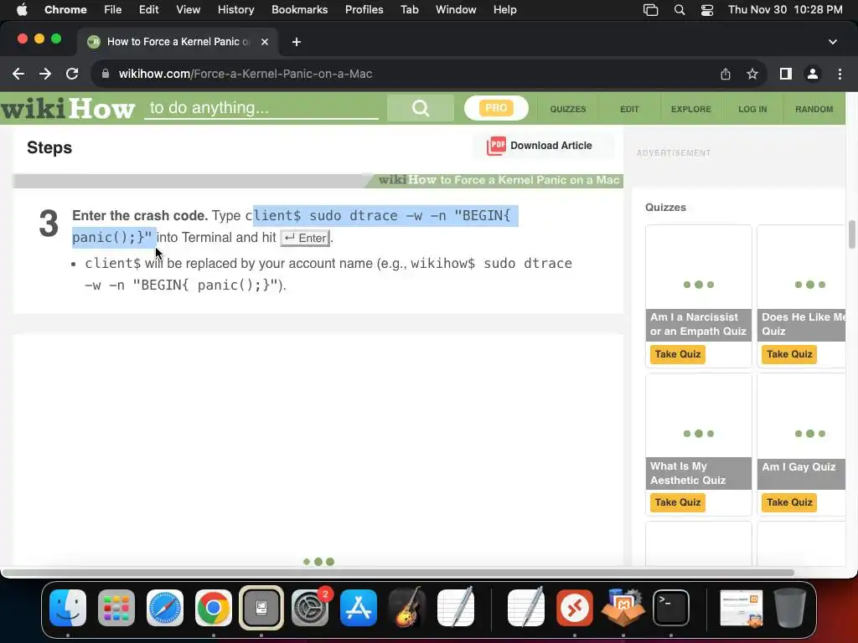Viewport: 858px width, 643px height.
Task: Open Finder from the Dock
Action: point(68,608)
